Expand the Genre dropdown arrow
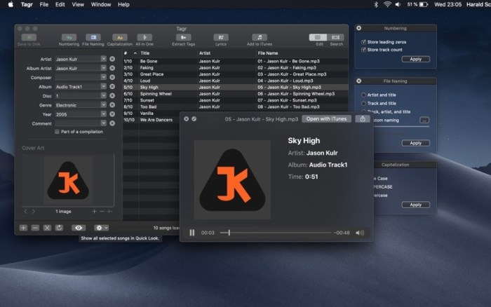This screenshot has height=307, width=491. [x=103, y=104]
